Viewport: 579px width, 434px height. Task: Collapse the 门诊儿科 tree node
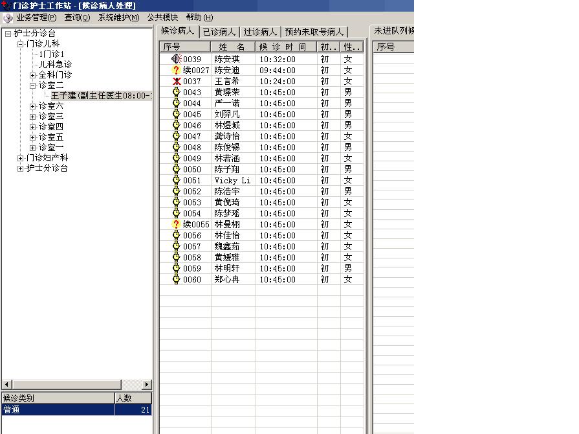pyautogui.click(x=20, y=44)
